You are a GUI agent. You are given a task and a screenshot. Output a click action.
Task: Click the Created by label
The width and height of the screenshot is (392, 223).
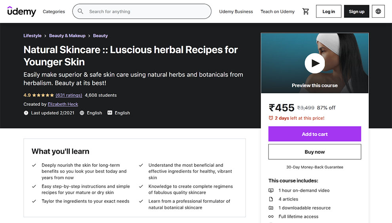pos(35,104)
